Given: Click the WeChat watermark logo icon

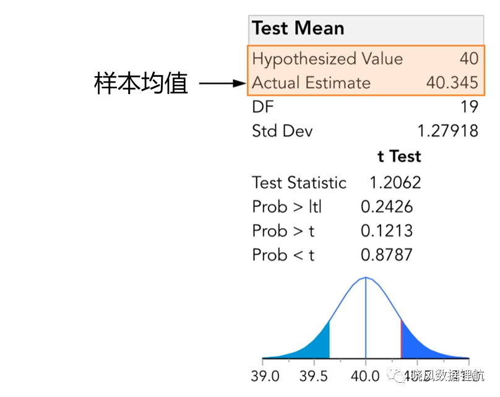Looking at the screenshot, I should click(x=395, y=375).
